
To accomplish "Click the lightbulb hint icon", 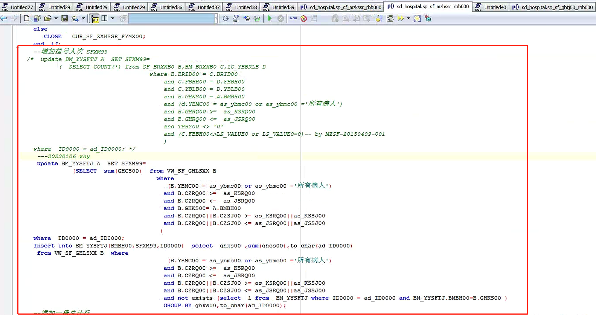I will [x=417, y=18].
